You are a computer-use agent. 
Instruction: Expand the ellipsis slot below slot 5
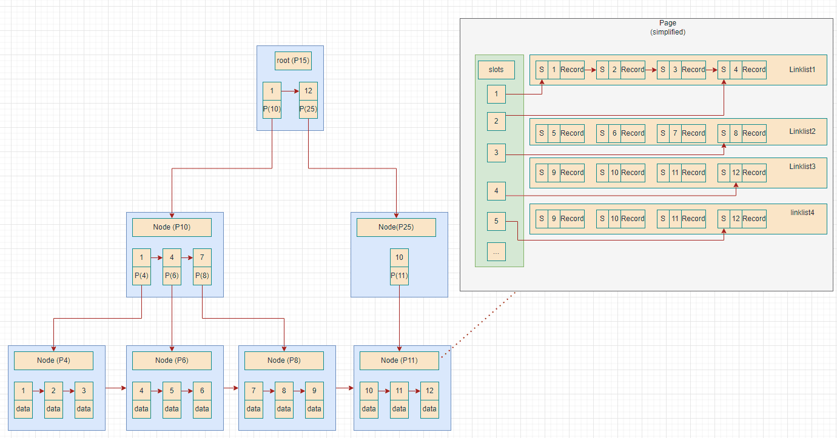pyautogui.click(x=496, y=251)
